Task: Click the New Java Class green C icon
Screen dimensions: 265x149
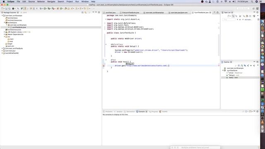Action: click(61, 8)
